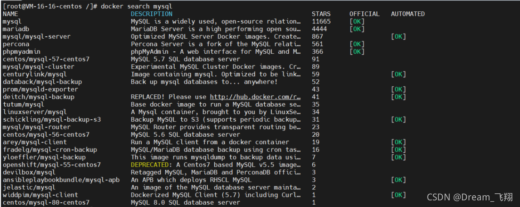
Task: Click 'Run a MySQL client from a docker container'
Action: click(x=210, y=142)
